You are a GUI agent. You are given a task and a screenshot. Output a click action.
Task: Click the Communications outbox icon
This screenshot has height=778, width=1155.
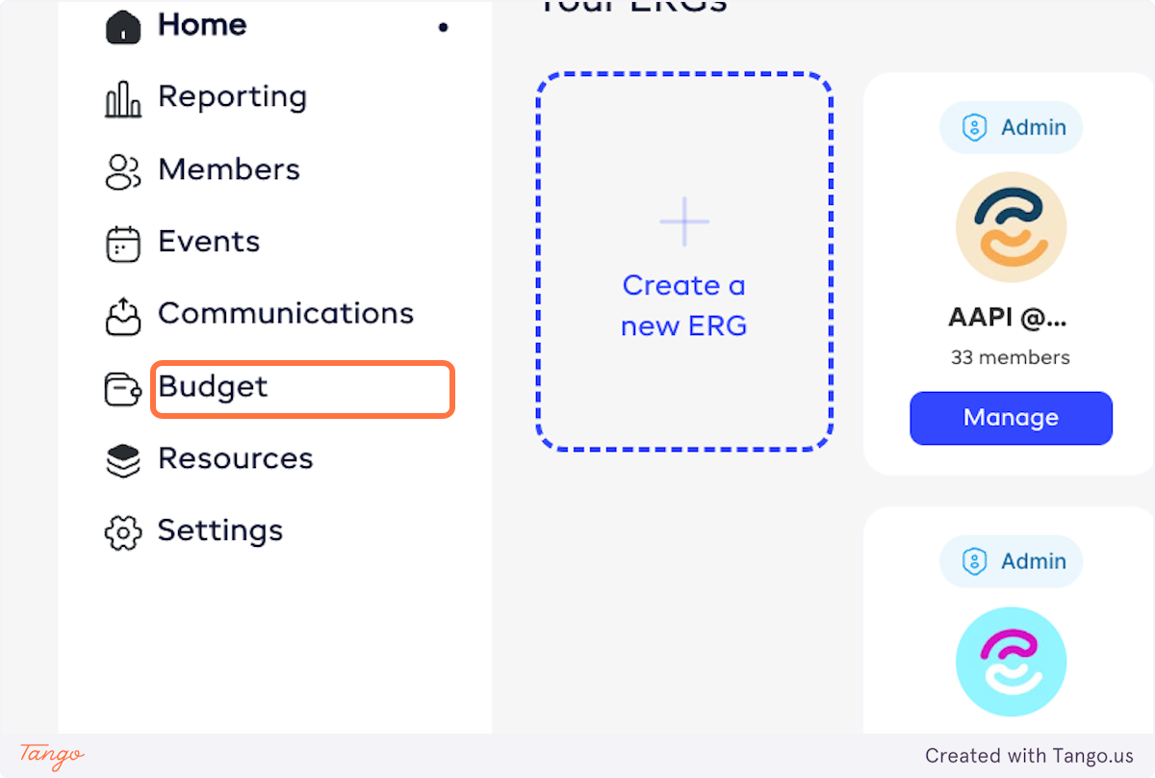(x=122, y=316)
